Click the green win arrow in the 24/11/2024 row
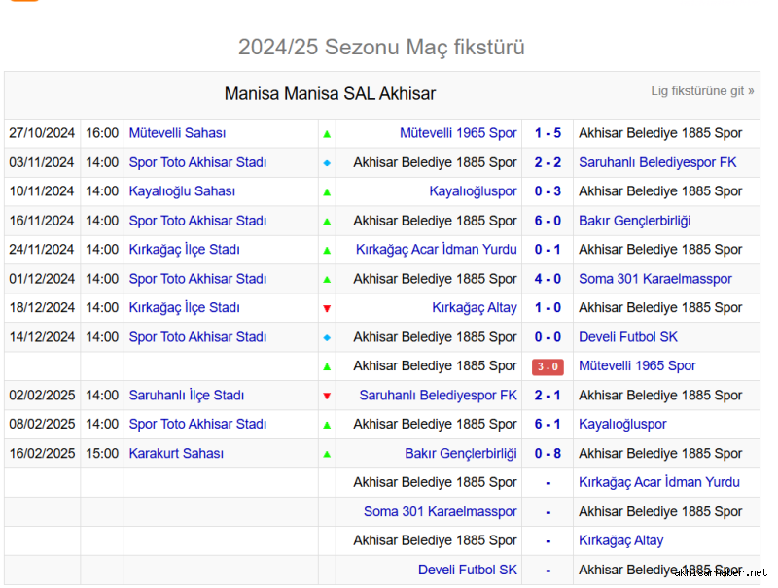This screenshot has width=778, height=588. tap(327, 251)
